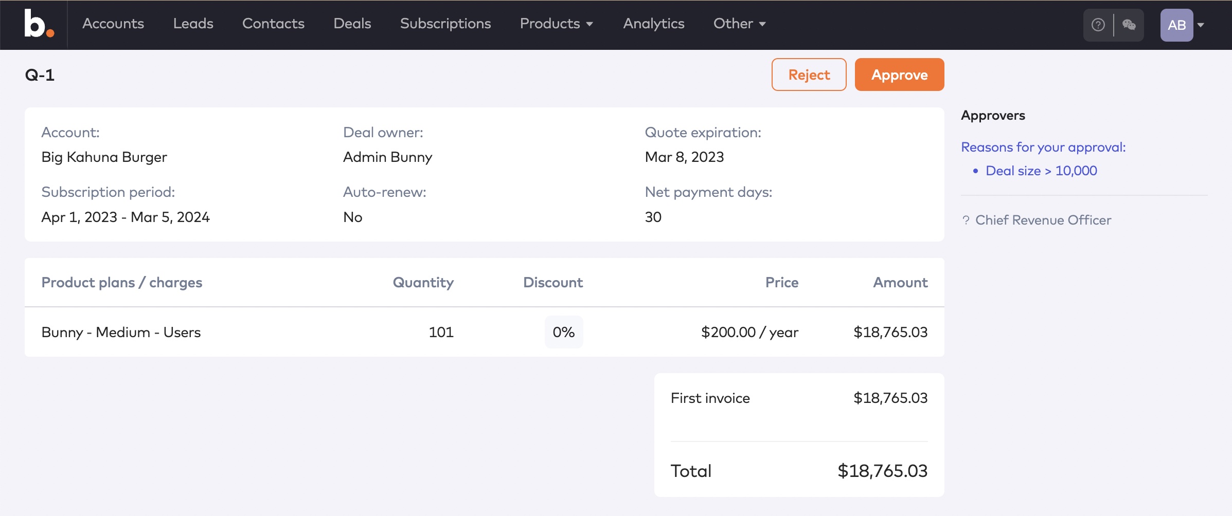The width and height of the screenshot is (1232, 516).
Task: Click the 'Total' label
Action: point(691,471)
